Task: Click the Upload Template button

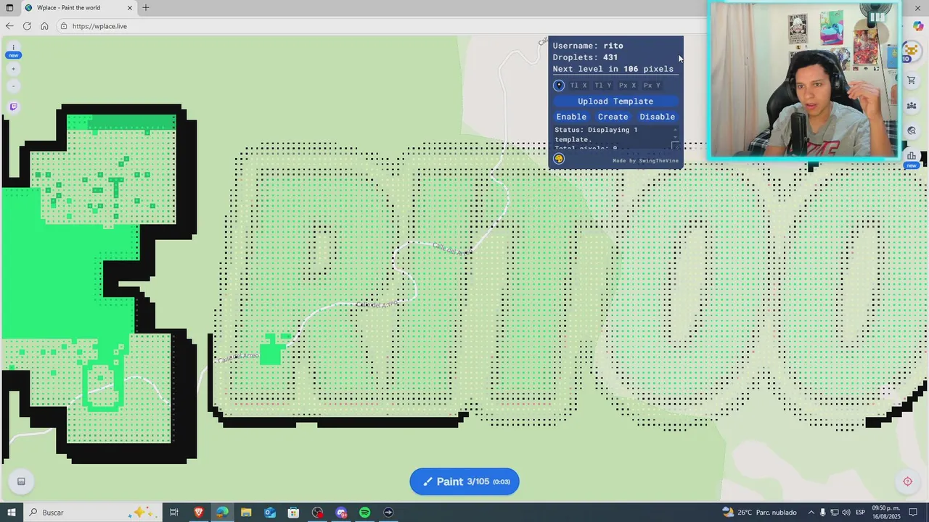Action: tap(615, 101)
